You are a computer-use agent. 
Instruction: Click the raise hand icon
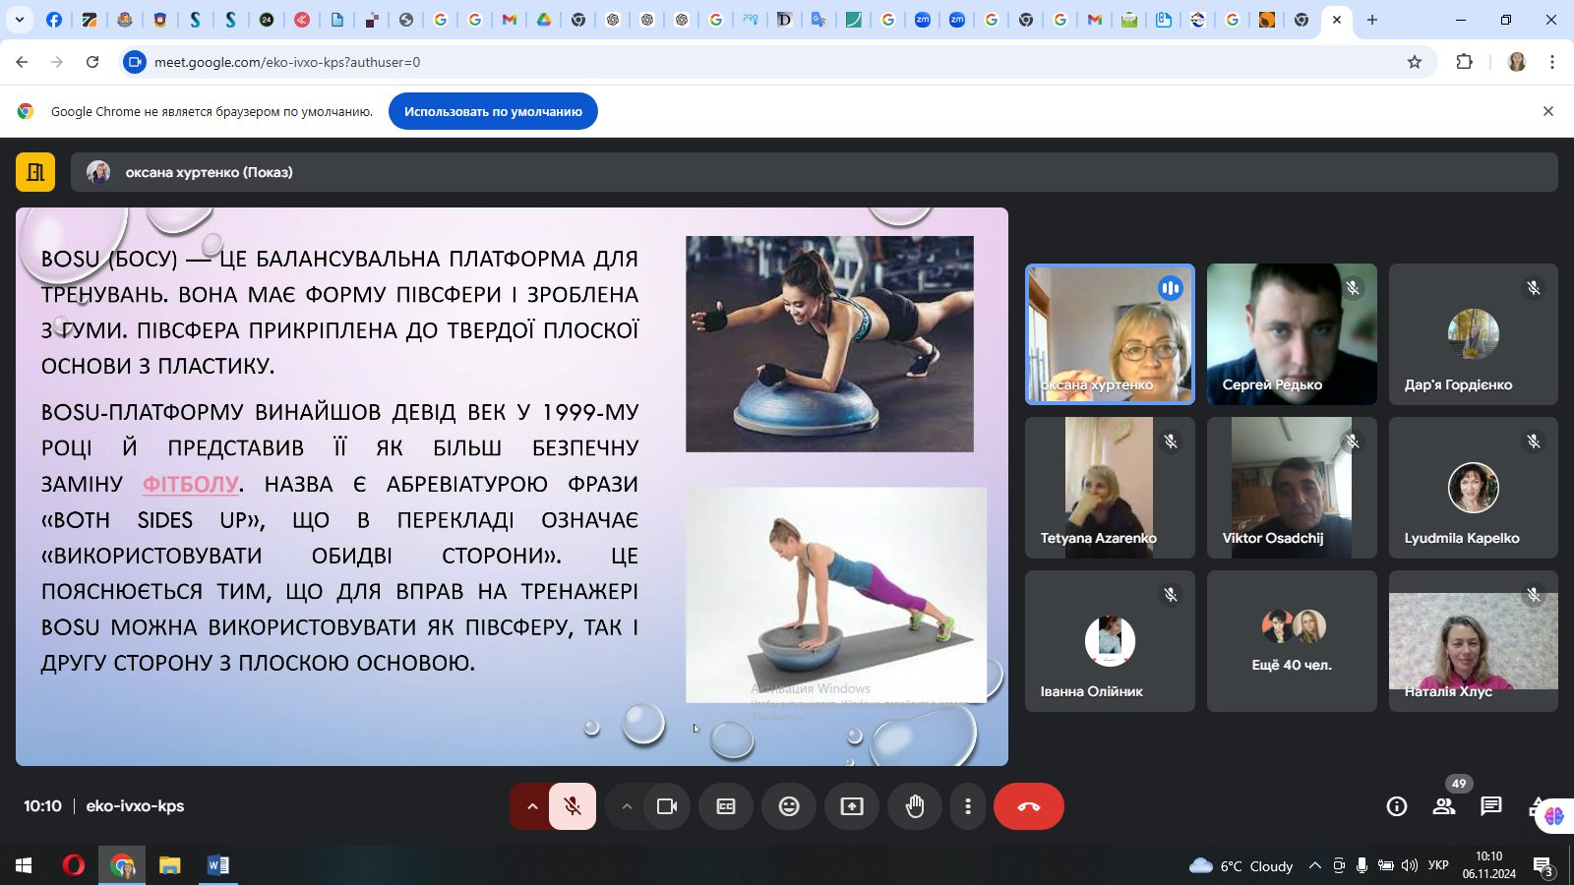tap(915, 806)
